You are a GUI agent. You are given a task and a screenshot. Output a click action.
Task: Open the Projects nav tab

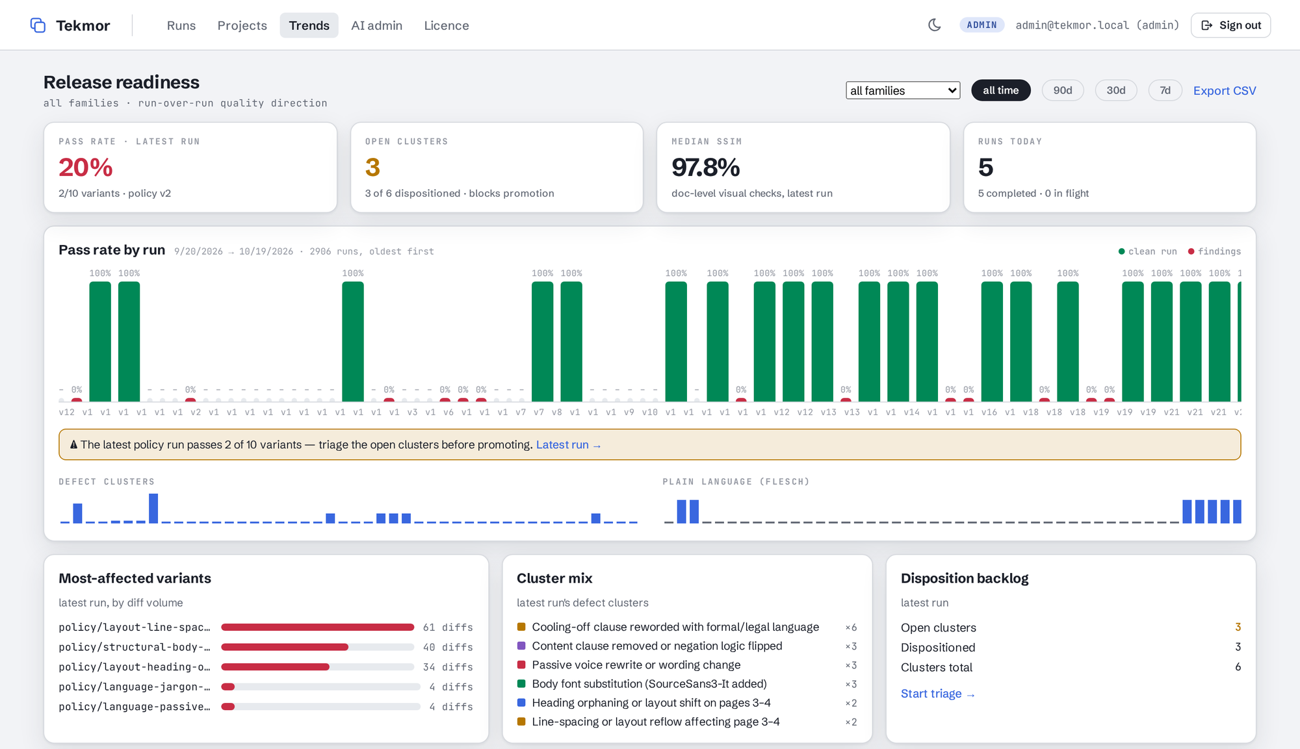242,25
